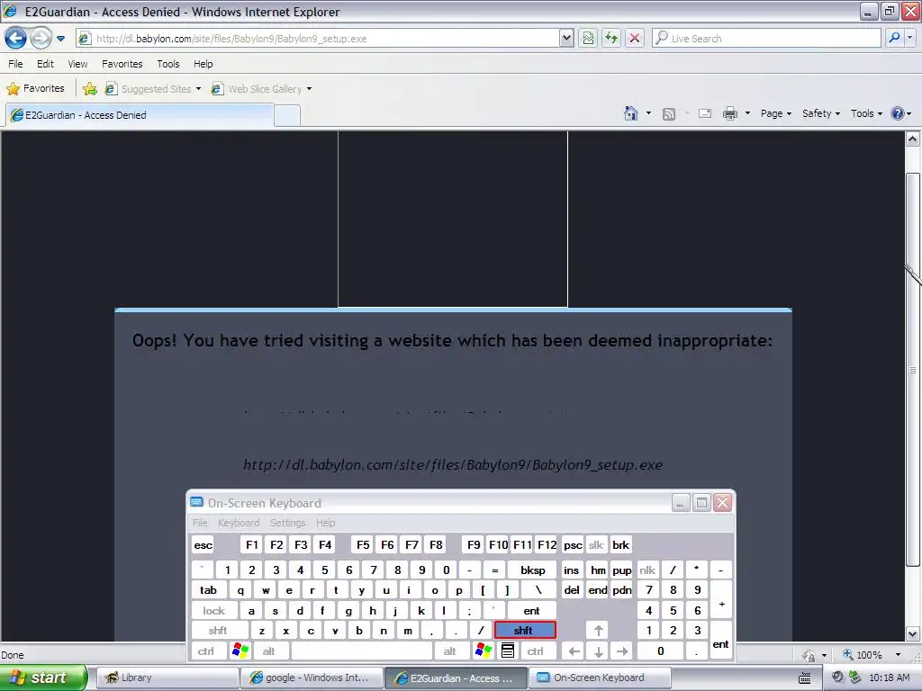This screenshot has width=922, height=691.
Task: Click the Refresh page icon
Action: point(611,39)
